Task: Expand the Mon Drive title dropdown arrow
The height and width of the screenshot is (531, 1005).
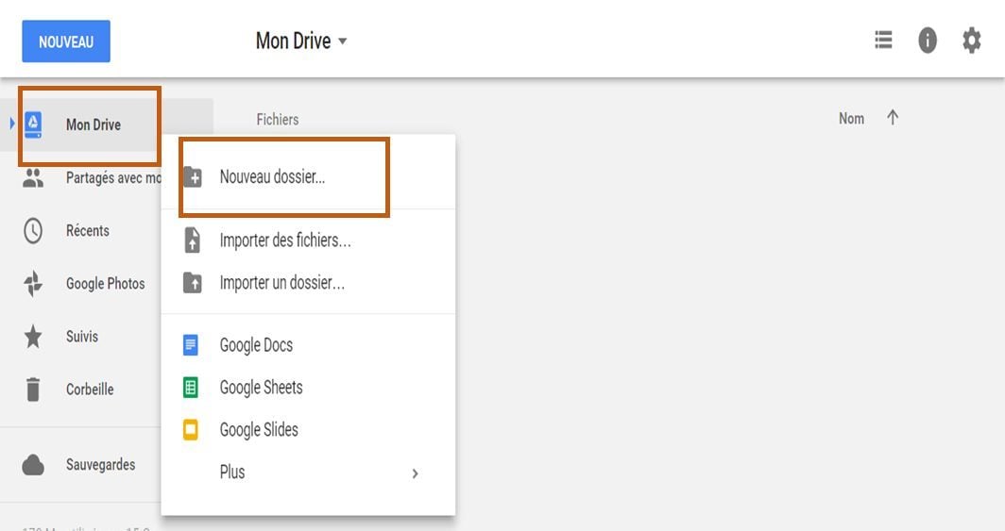Action: pos(343,41)
